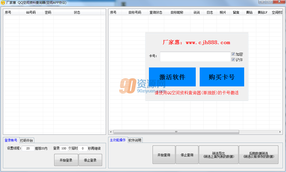
Task: Switch to the 主功能操作 tab
Action: [118, 140]
